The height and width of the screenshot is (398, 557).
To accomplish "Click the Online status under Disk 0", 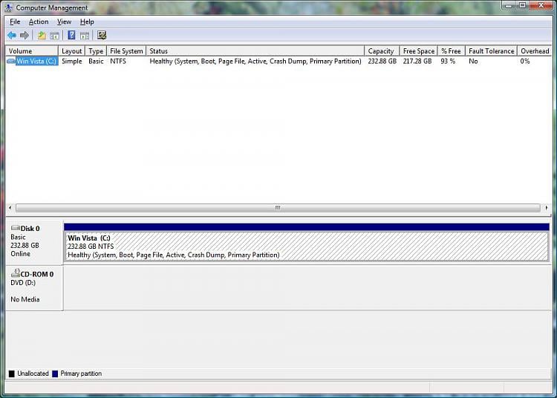I will [x=20, y=254].
